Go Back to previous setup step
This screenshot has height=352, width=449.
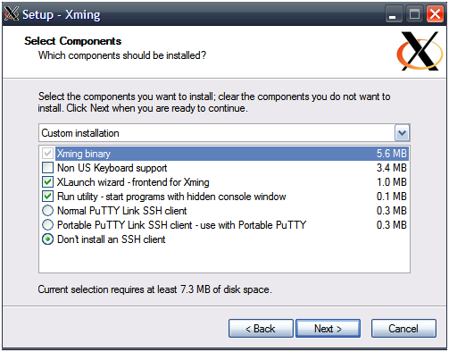[x=261, y=329]
